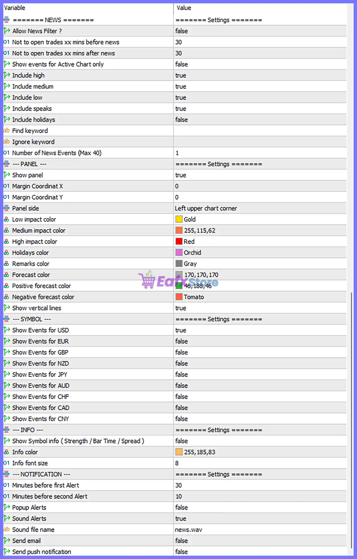Edit Minutes before second Alert value 10
The image size is (357, 559).
pos(260,496)
